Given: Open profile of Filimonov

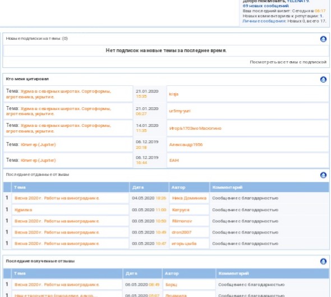Looking at the screenshot, I should 182,221.
